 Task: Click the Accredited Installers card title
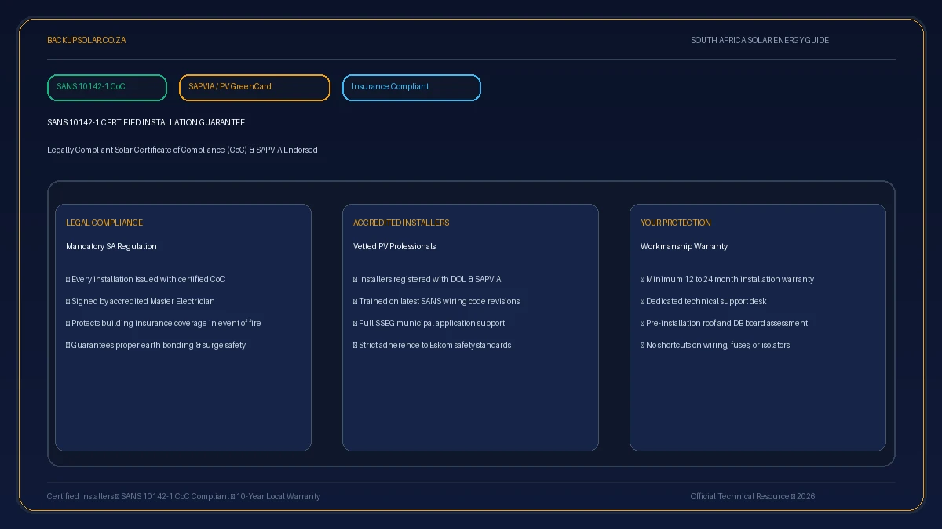pyautogui.click(x=401, y=223)
